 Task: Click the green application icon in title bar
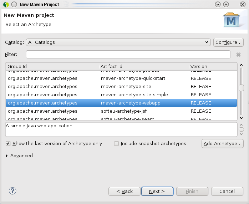pos(6,4)
